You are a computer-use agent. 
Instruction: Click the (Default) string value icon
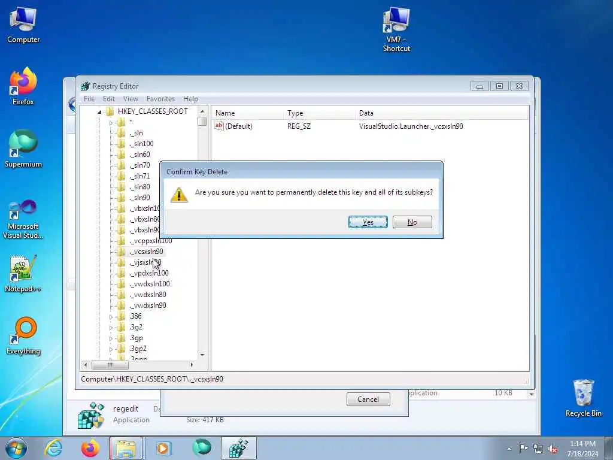tap(219, 126)
